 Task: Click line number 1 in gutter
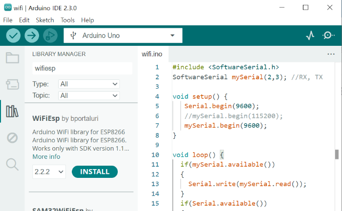[157, 67]
